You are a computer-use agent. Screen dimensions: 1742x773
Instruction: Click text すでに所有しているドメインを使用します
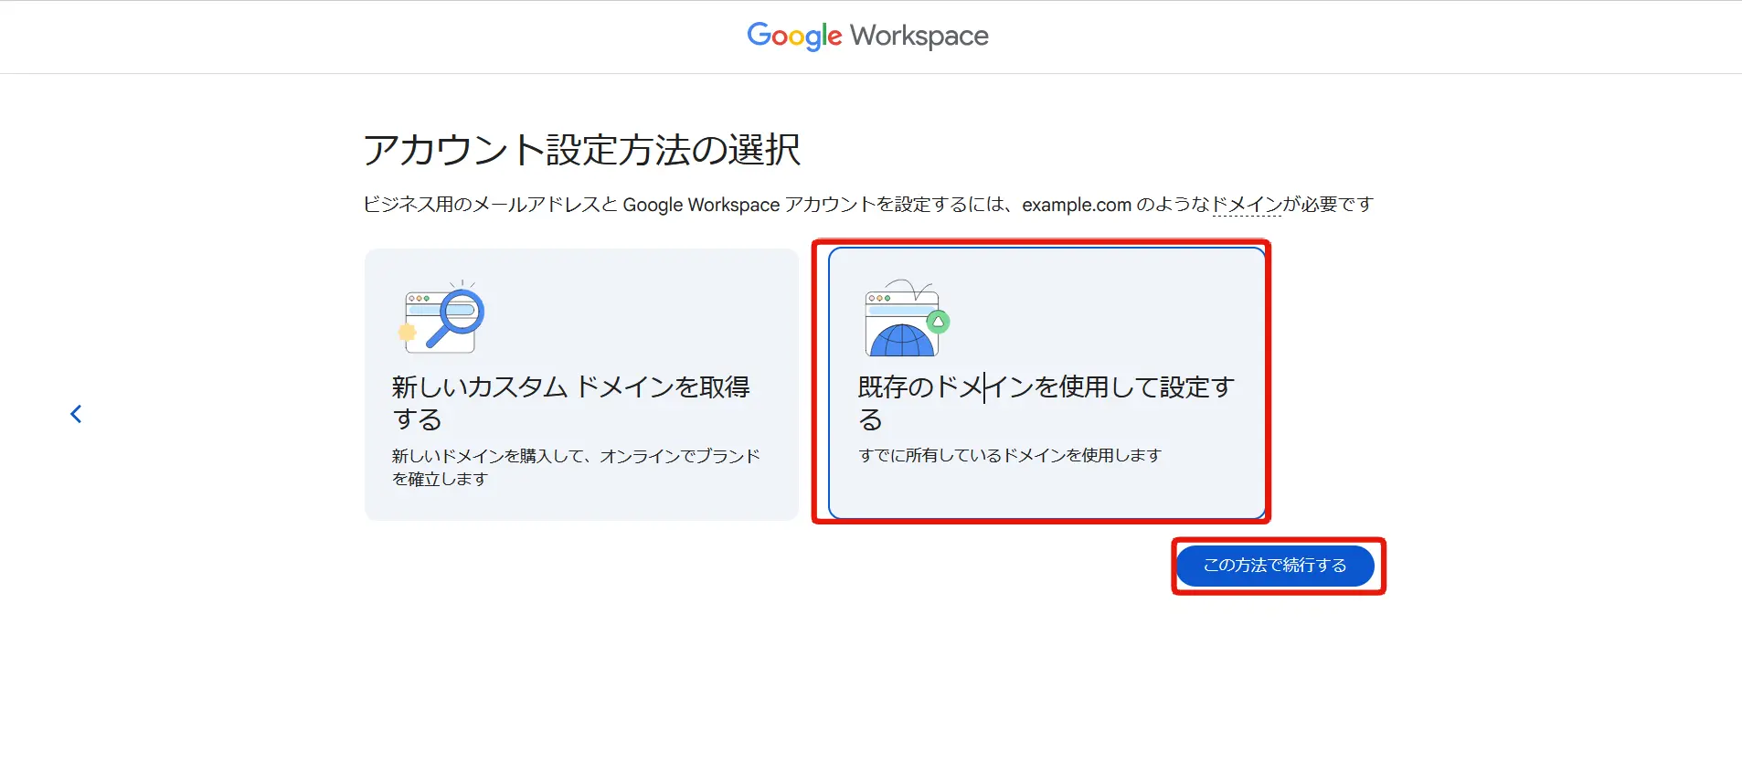coord(1010,455)
